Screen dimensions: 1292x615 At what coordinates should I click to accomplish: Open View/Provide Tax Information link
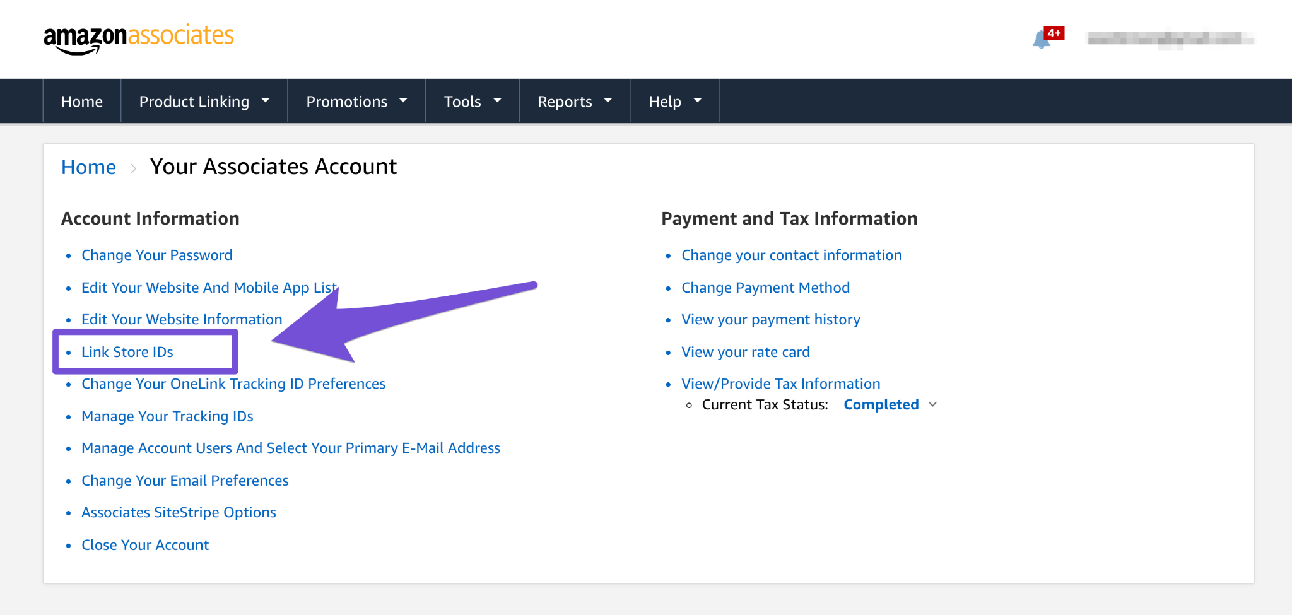pyautogui.click(x=781, y=384)
